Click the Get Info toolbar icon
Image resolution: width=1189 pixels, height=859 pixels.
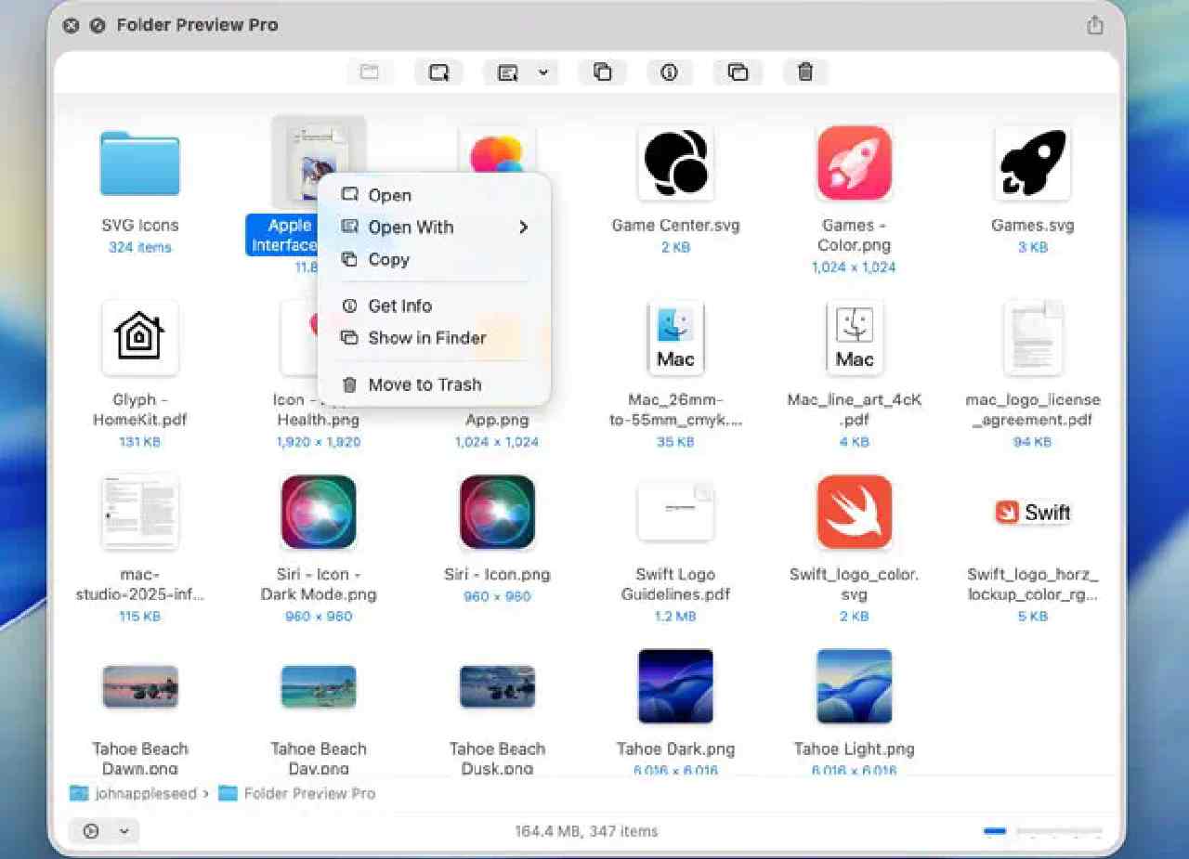[x=669, y=72]
